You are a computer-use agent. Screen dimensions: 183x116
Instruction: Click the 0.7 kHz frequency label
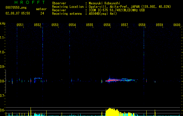[x=2, y=96]
